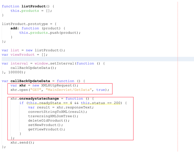Click the 'xhr.send();' line
194x153 pixels.
coord(22,142)
